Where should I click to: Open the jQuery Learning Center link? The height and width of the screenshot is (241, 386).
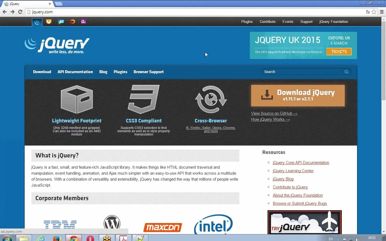point(293,171)
